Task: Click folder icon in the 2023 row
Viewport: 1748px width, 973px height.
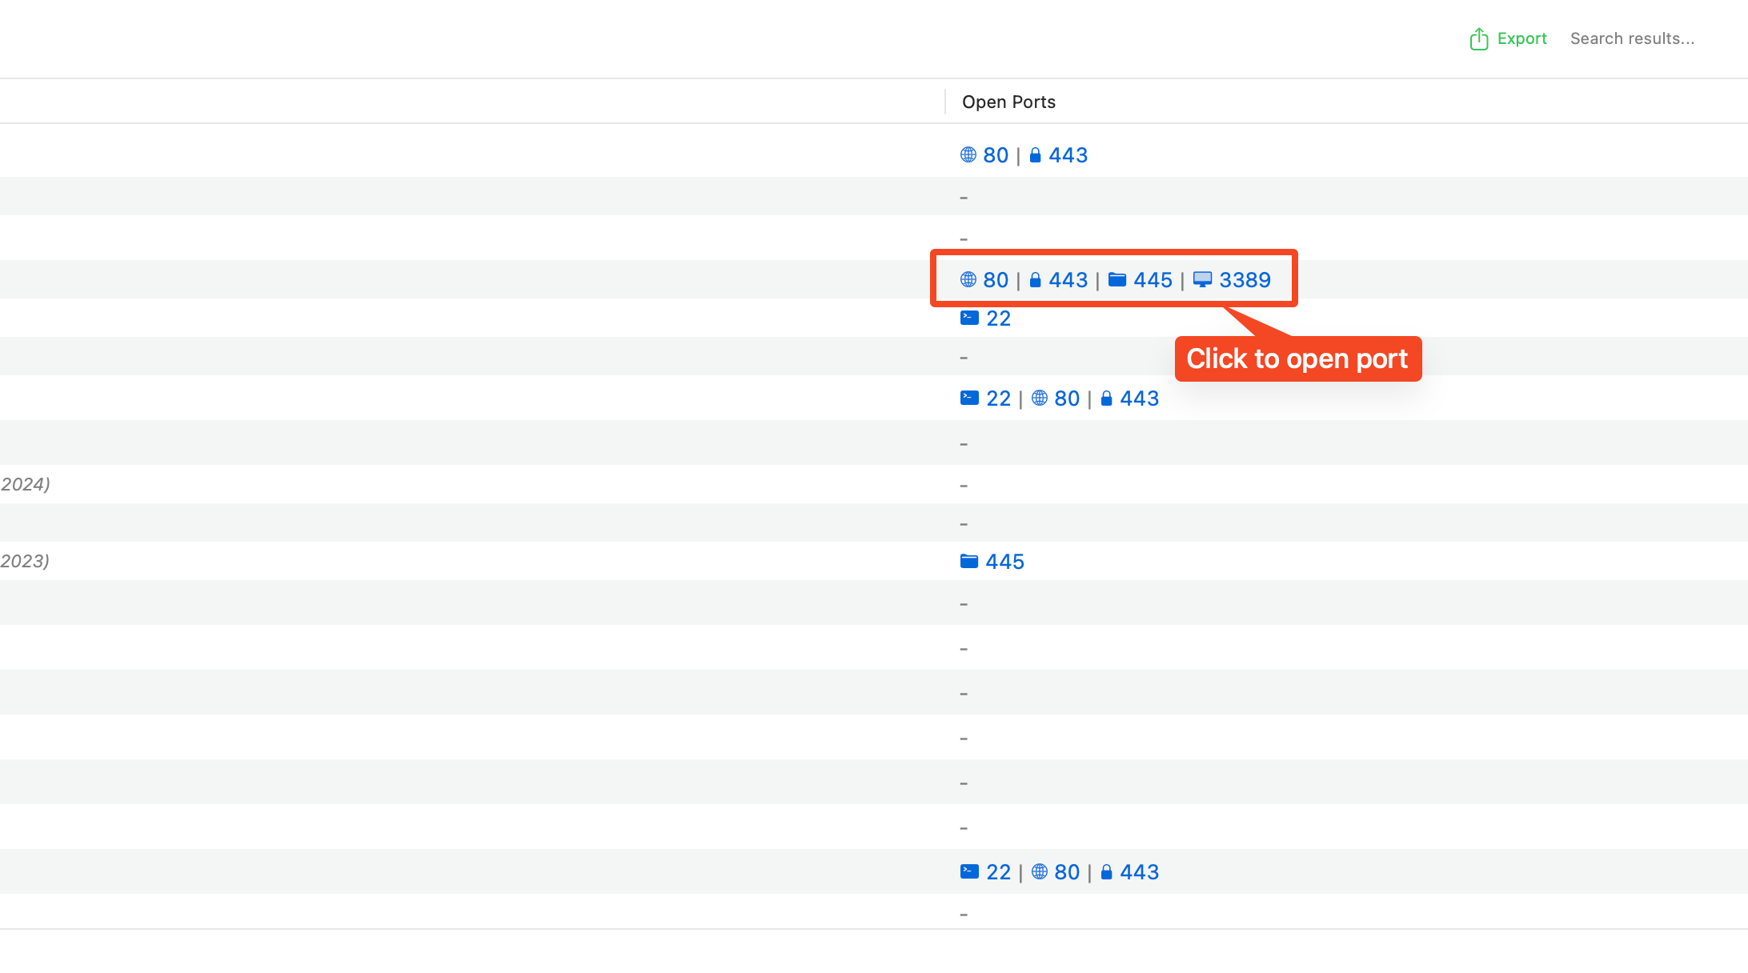Action: coord(969,562)
